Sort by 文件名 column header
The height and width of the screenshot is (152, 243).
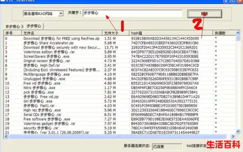point(62,33)
